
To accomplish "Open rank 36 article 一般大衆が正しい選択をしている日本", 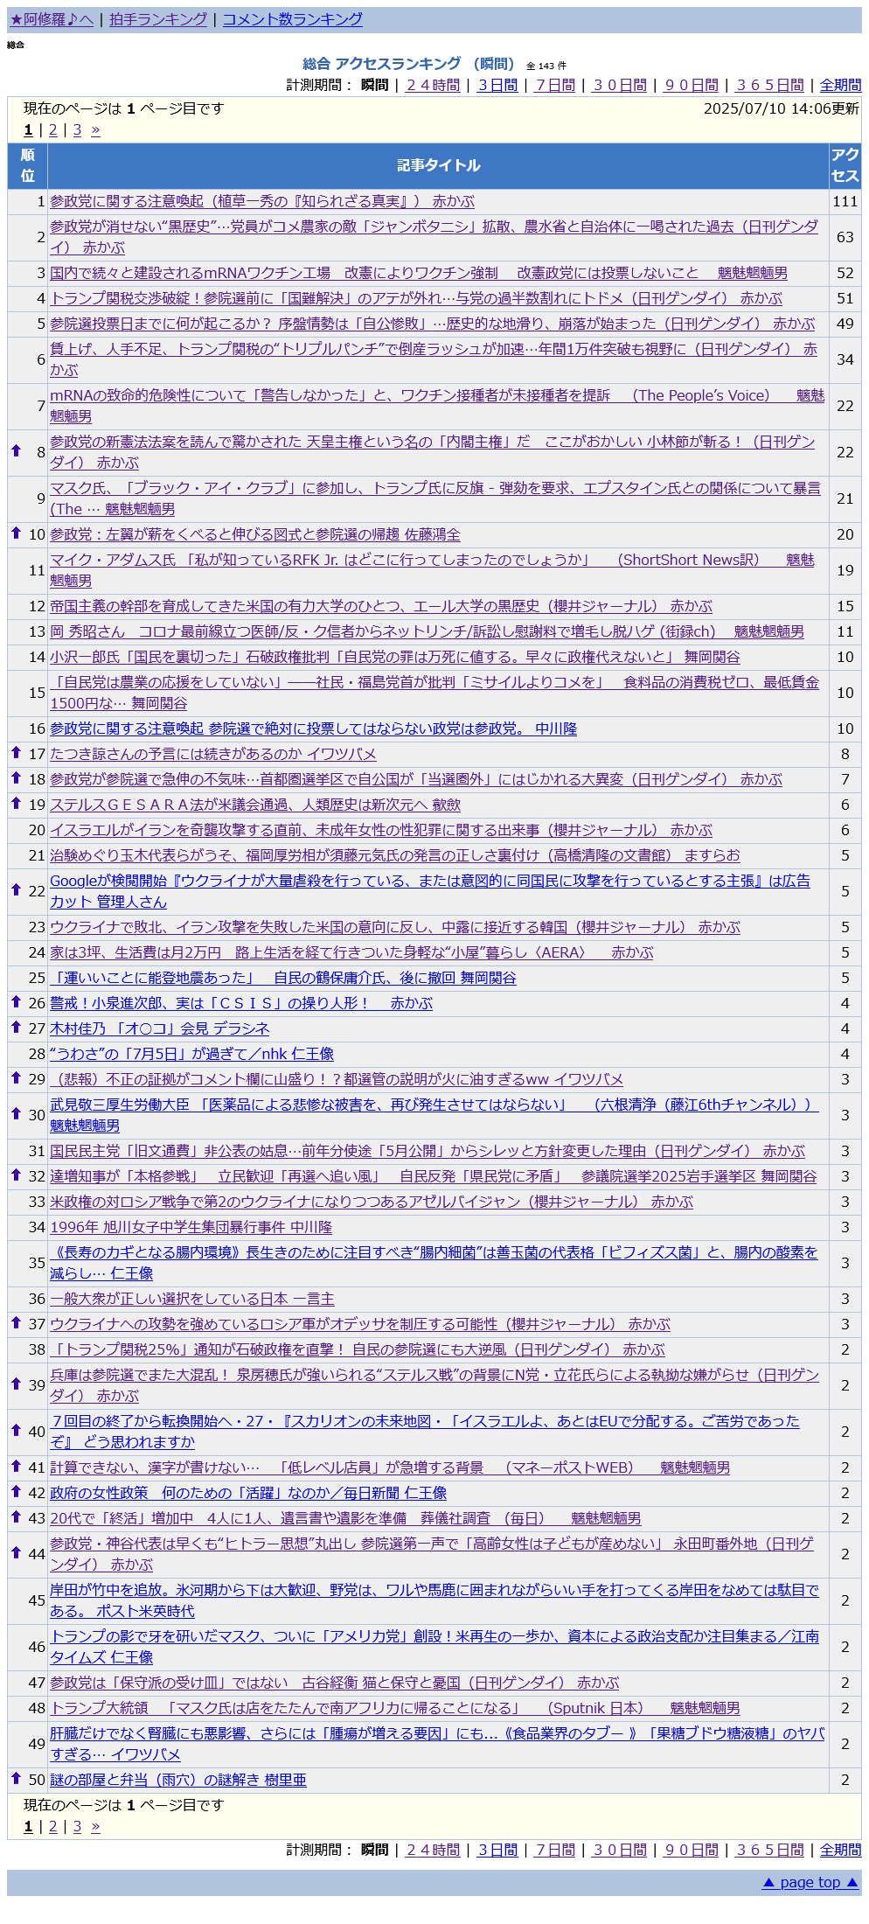I will 192,1299.
